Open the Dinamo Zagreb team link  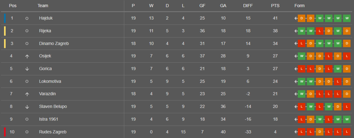[54, 44]
